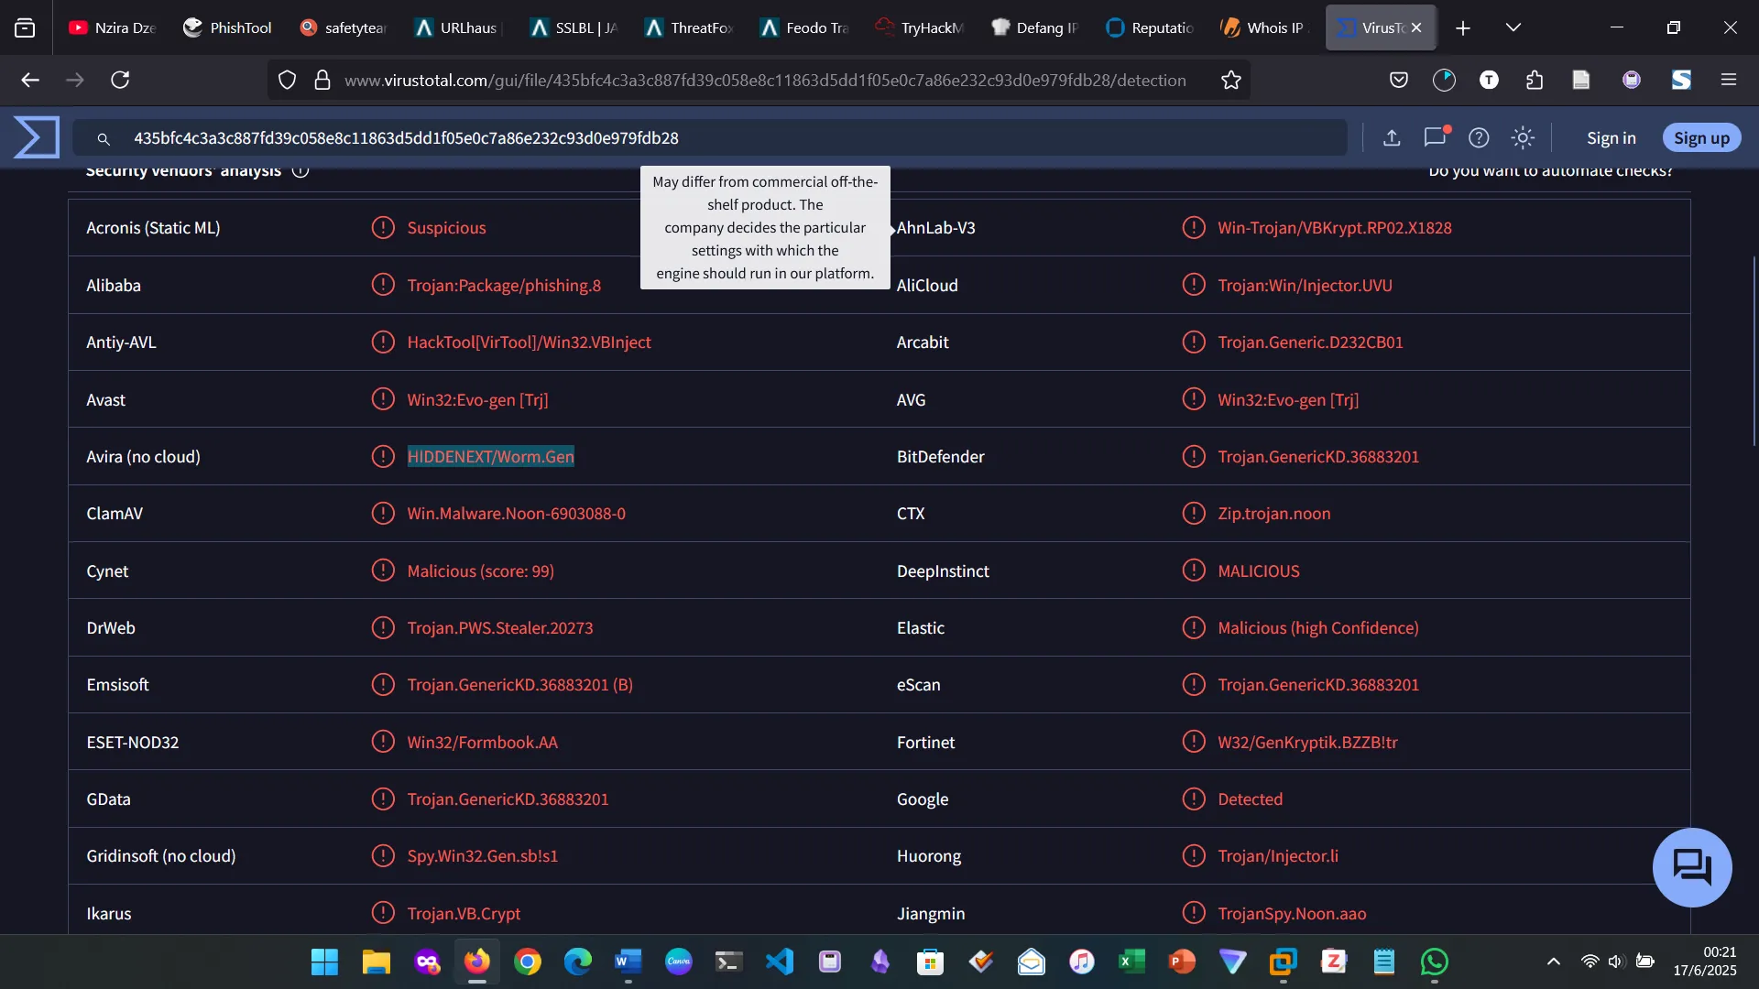Click the Acronis (Static ML) vendor name
The image size is (1759, 989).
click(153, 227)
